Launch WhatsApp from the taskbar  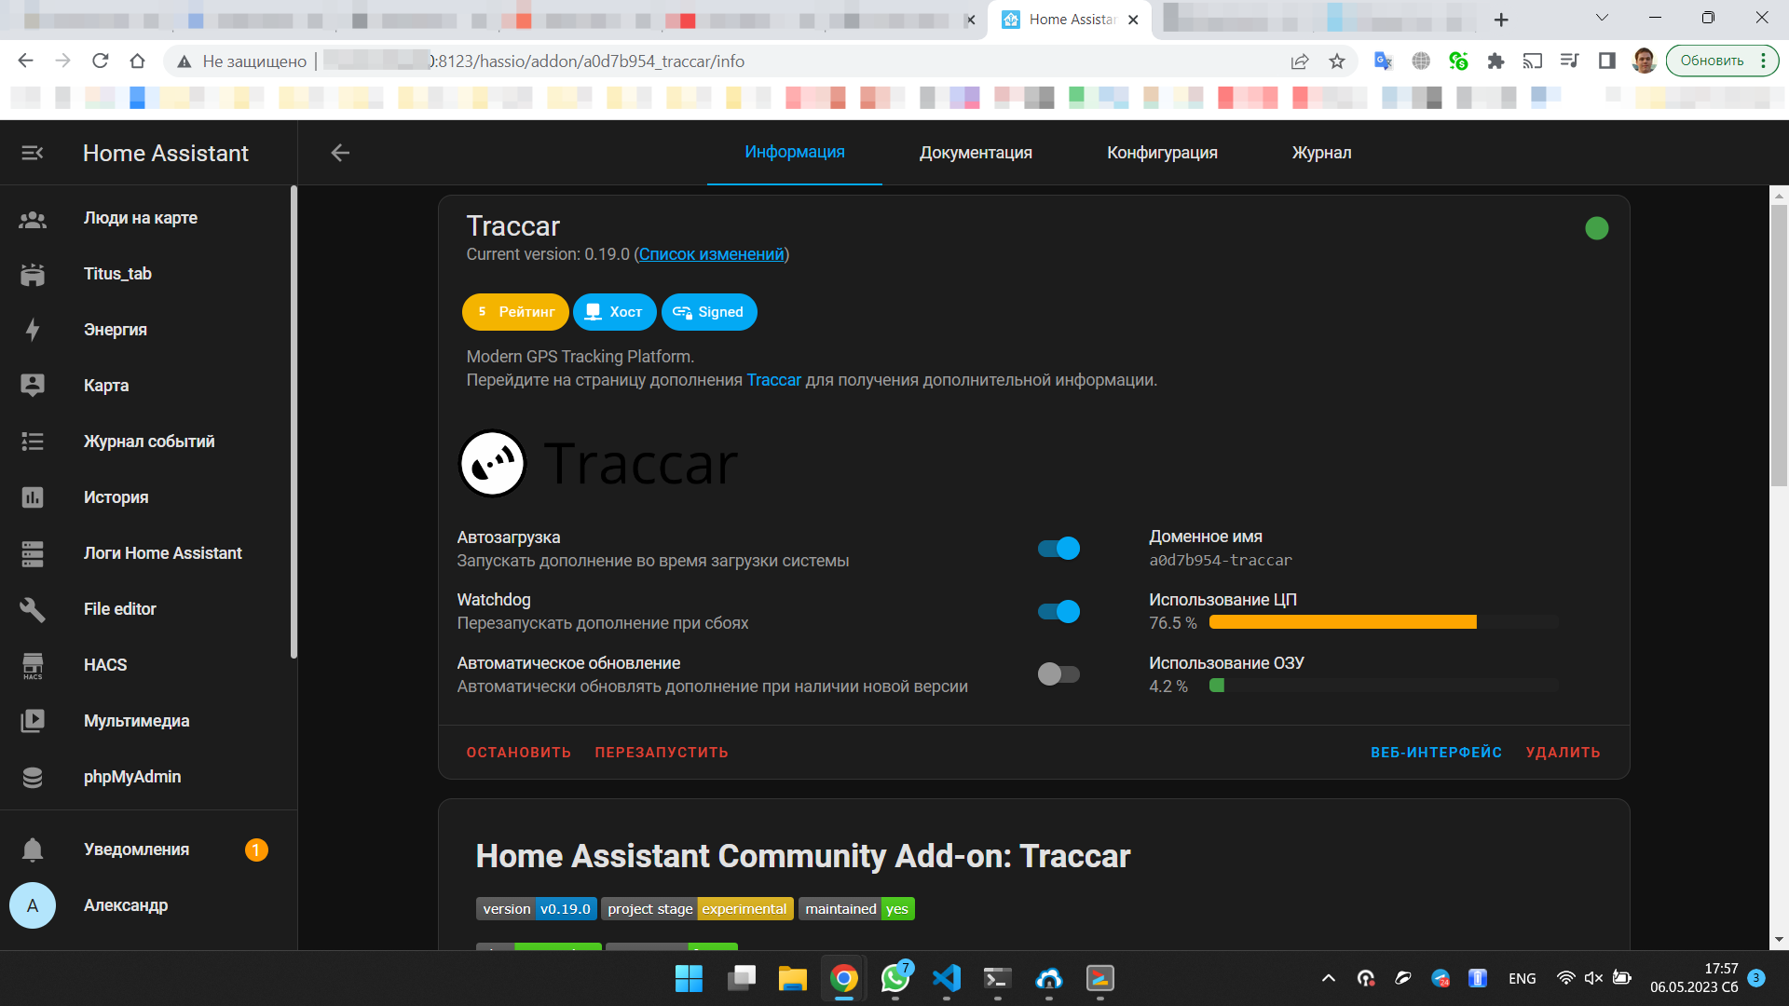click(895, 979)
